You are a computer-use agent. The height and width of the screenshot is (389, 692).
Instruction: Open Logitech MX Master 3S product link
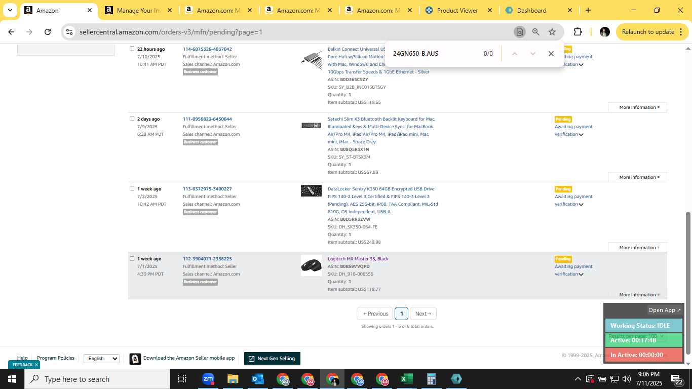point(358,259)
